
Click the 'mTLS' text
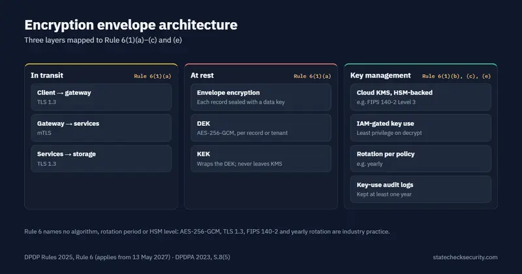[44, 133]
